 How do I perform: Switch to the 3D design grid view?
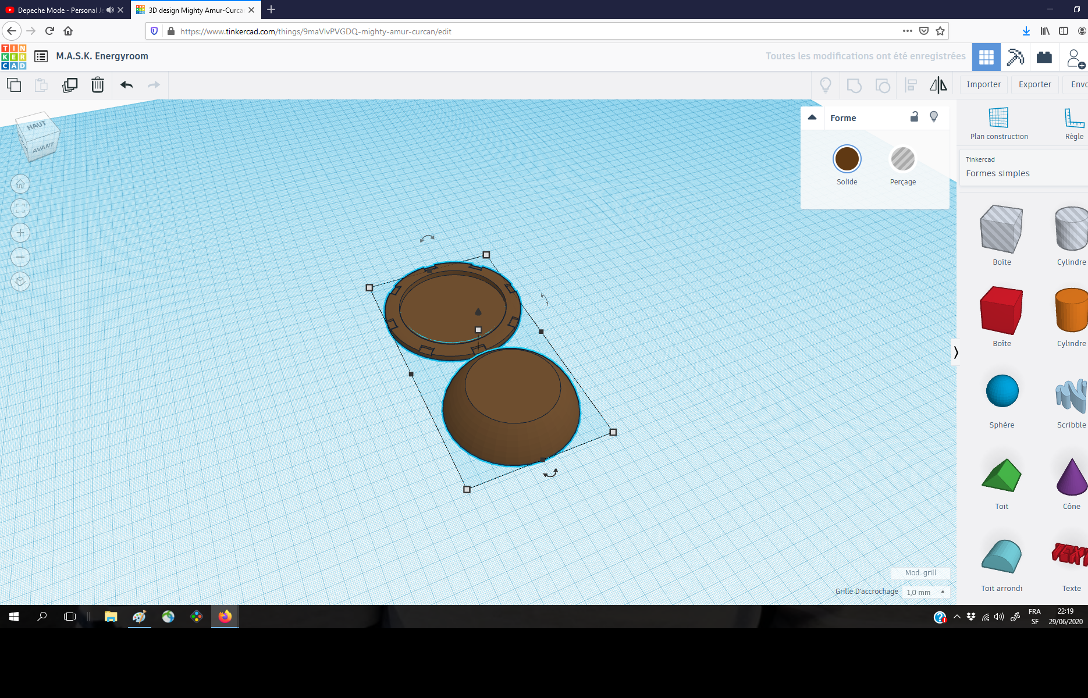(x=987, y=57)
